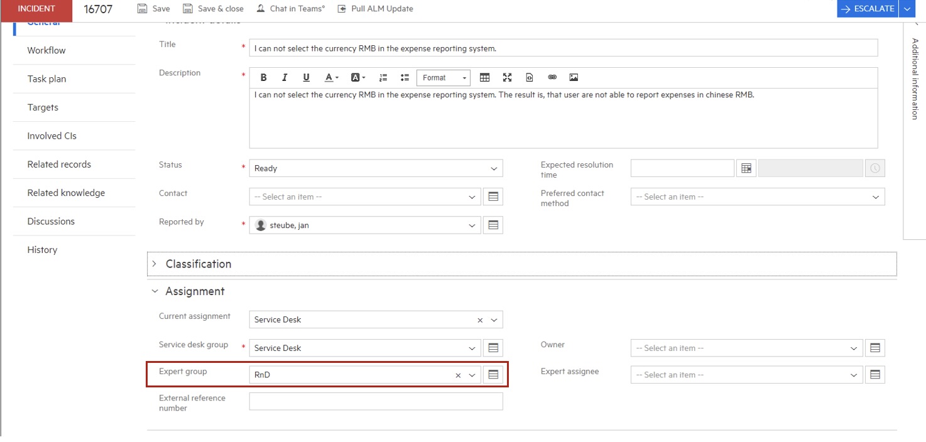Click the ESCALATE button
The height and width of the screenshot is (442, 926).
[x=868, y=8]
